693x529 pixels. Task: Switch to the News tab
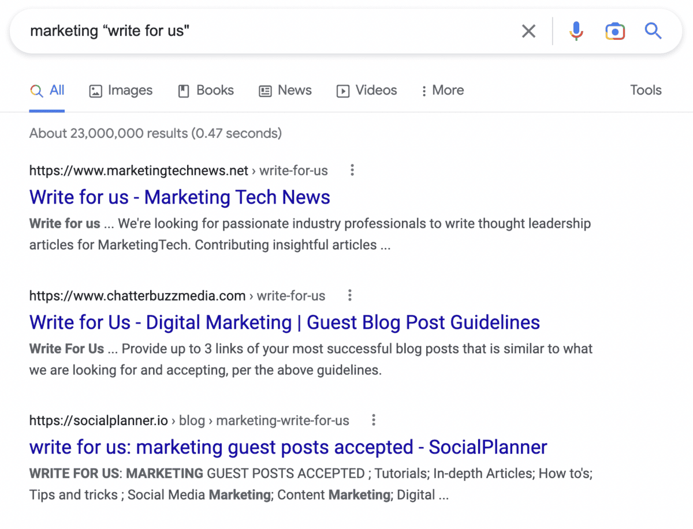click(x=285, y=91)
